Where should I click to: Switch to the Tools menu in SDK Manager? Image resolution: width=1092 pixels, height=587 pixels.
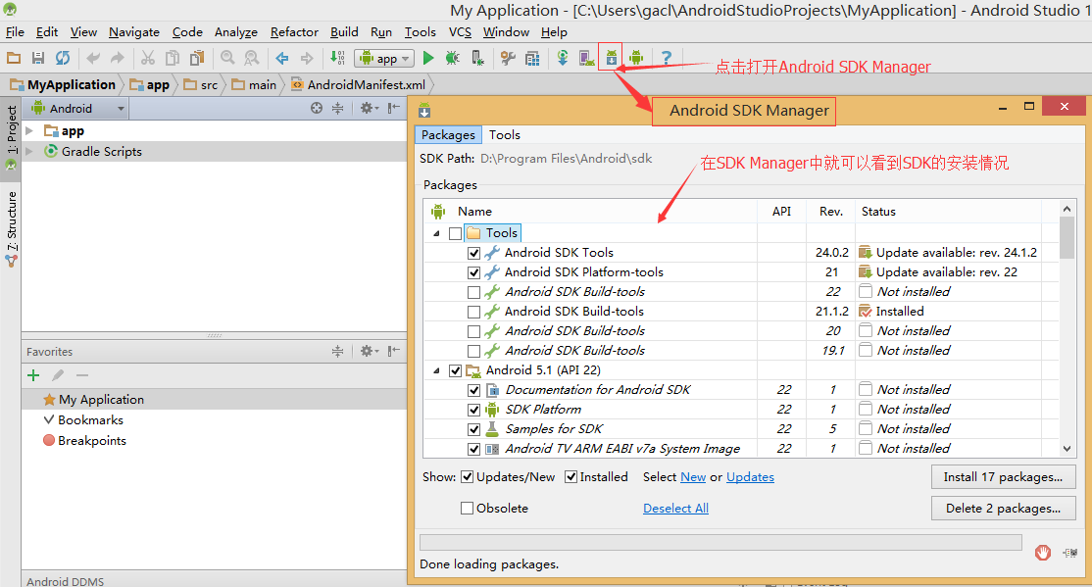coord(505,135)
